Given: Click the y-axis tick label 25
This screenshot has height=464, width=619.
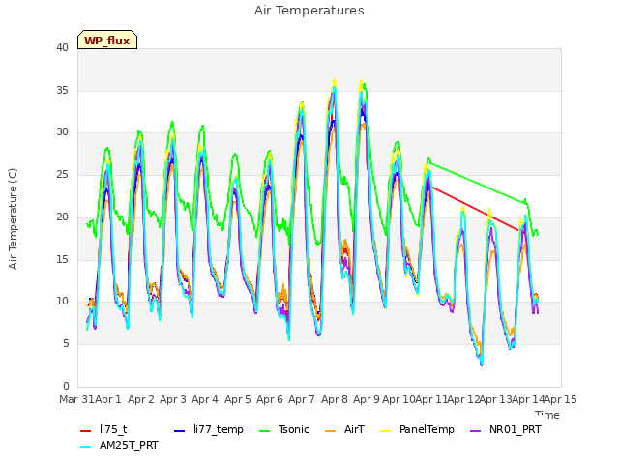Looking at the screenshot, I should point(62,174).
